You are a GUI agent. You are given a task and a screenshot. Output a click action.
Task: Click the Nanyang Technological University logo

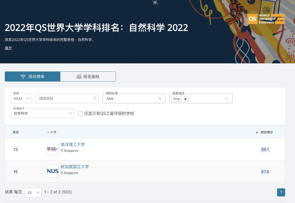[53, 149]
